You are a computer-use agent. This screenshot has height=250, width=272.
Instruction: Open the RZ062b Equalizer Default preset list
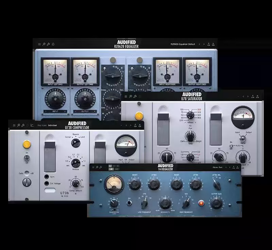coord(183,44)
